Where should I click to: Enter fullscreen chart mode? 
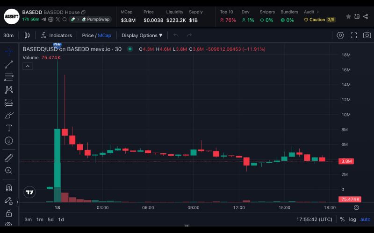click(354, 35)
